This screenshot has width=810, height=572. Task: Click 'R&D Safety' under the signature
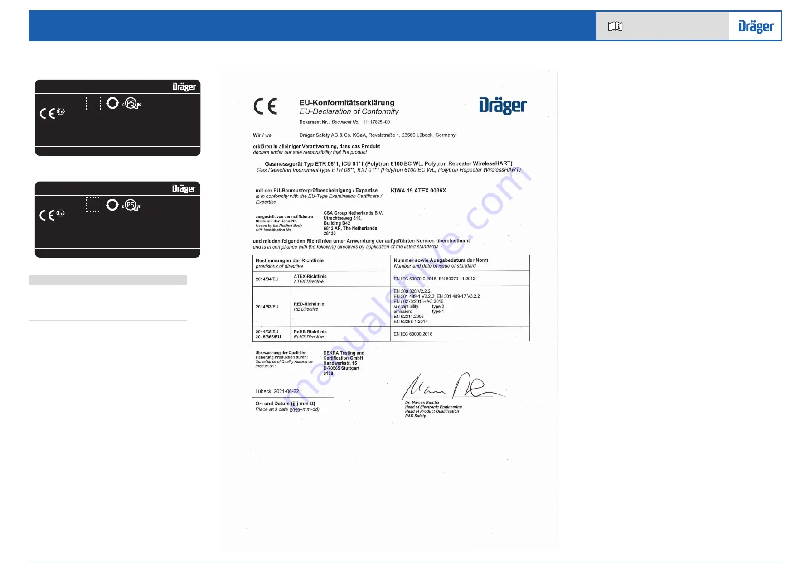click(x=416, y=416)
